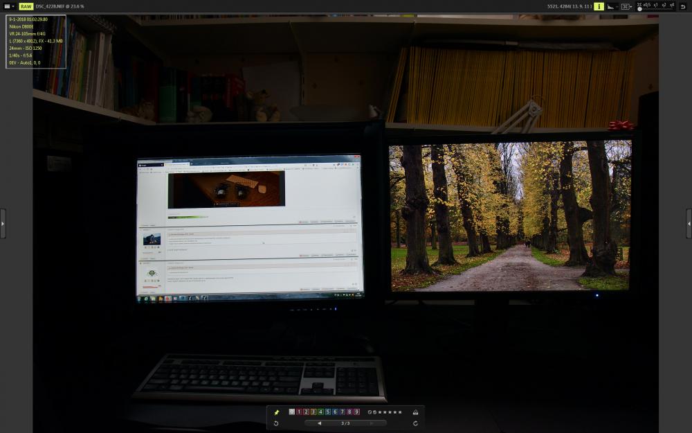
Task: Set zoom to x1
Action: click(655, 5)
